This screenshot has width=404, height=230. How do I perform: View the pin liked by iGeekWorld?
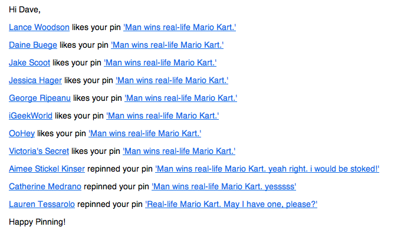click(x=163, y=116)
